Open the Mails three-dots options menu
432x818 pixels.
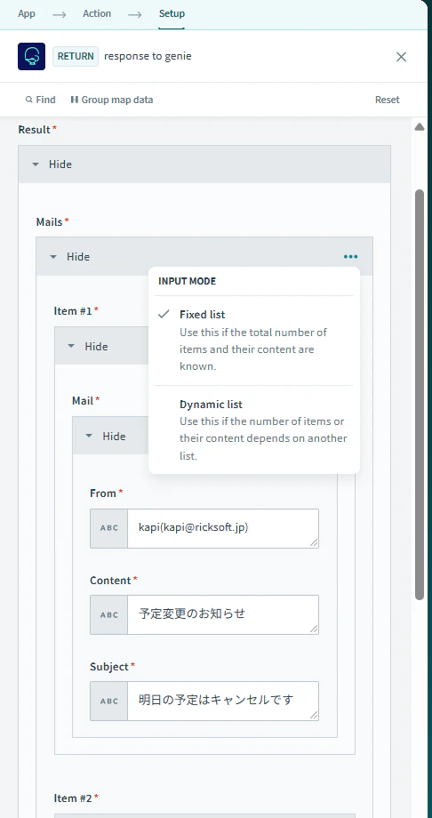(350, 257)
